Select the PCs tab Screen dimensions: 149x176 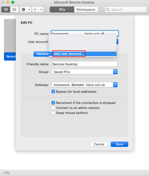pyautogui.click(x=62, y=9)
